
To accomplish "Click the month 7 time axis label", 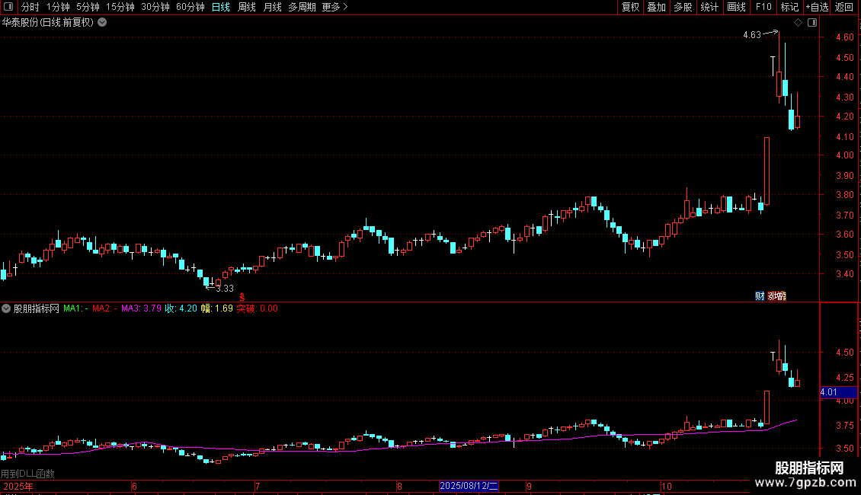I will (x=257, y=487).
